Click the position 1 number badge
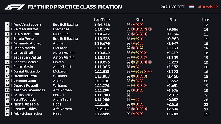 click(x=7, y=24)
